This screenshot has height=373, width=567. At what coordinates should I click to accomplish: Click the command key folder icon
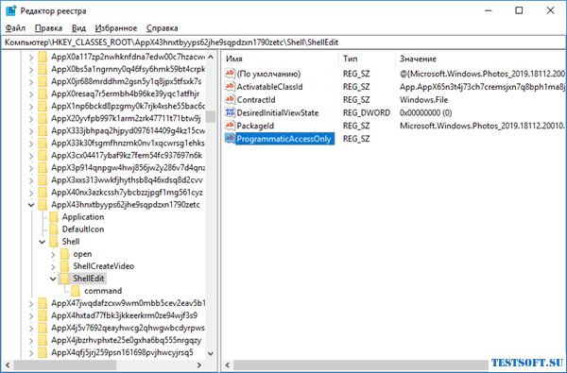pos(76,291)
